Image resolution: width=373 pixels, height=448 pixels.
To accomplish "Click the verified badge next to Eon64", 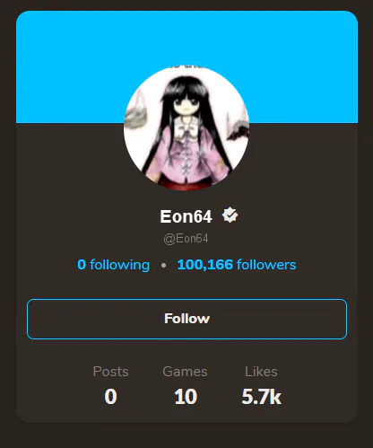I will coord(230,215).
